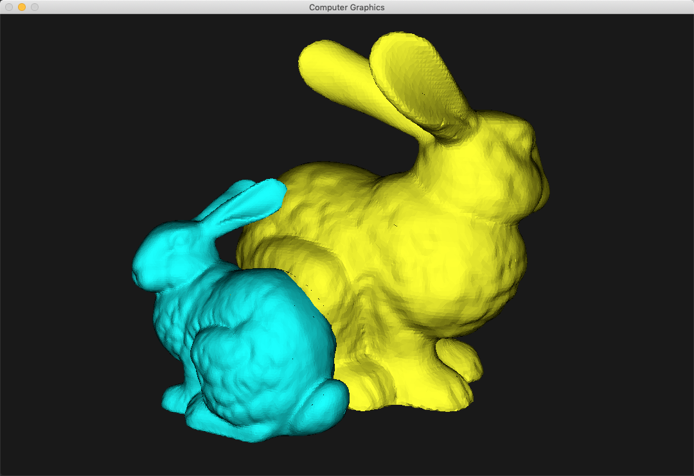Click the Computer Graphics window title
The height and width of the screenshot is (476, 694).
(x=346, y=7)
